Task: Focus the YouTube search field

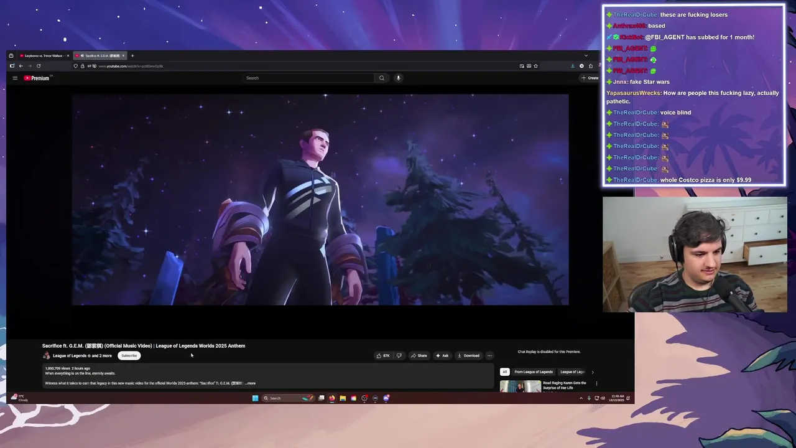Action: coord(310,78)
